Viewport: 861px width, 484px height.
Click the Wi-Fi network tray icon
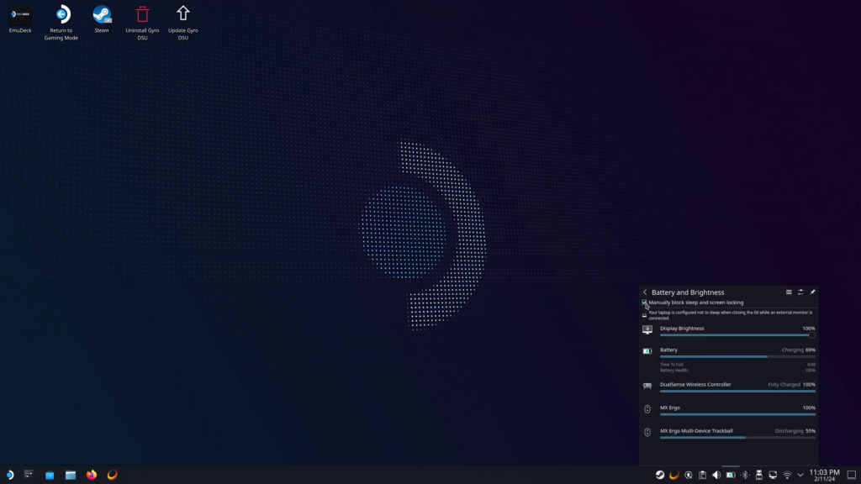click(787, 475)
